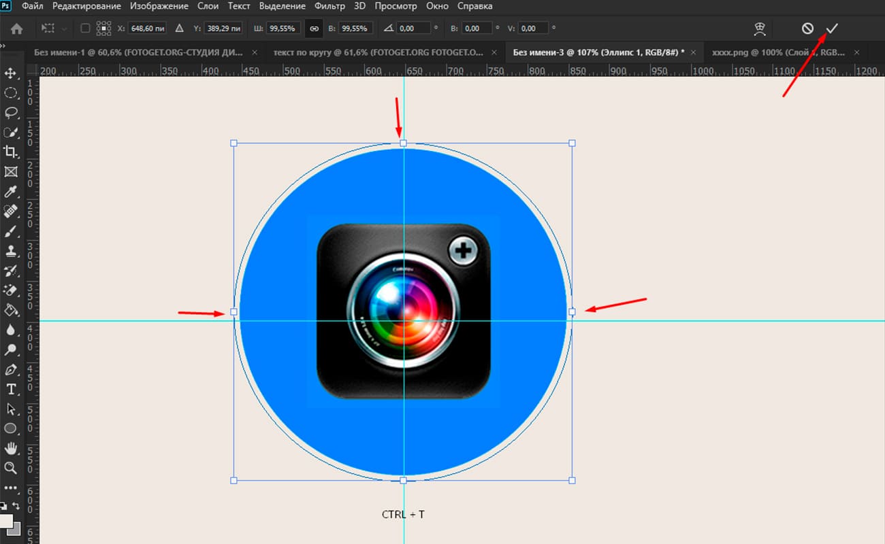Reset default foreground and background colors
The height and width of the screenshot is (544, 885).
pyautogui.click(x=3, y=506)
